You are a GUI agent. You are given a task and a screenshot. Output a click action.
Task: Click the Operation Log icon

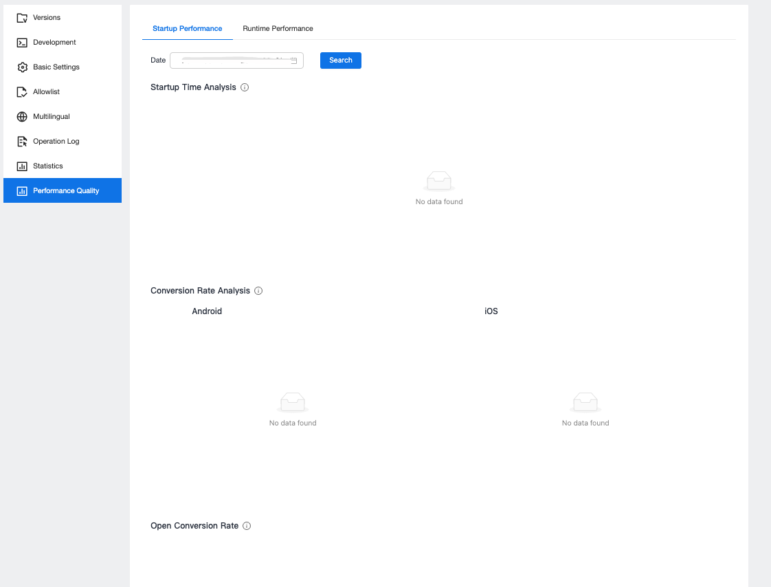22,142
